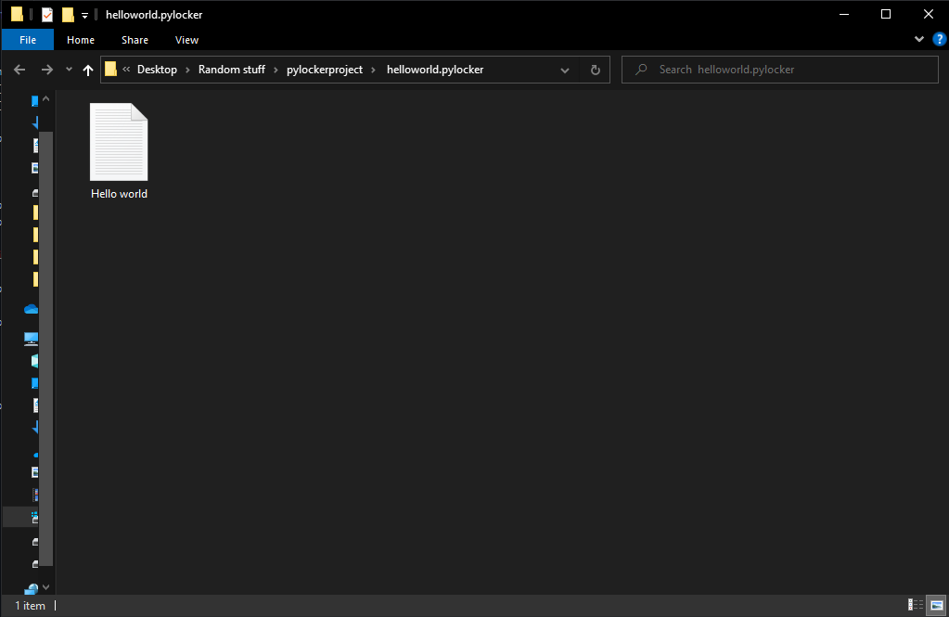
Task: Open Help with the question mark icon
Action: (x=940, y=39)
